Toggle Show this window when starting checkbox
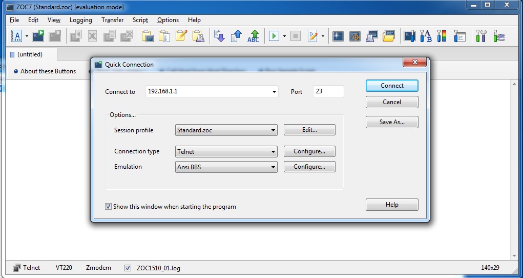This screenshot has width=523, height=278. (108, 207)
